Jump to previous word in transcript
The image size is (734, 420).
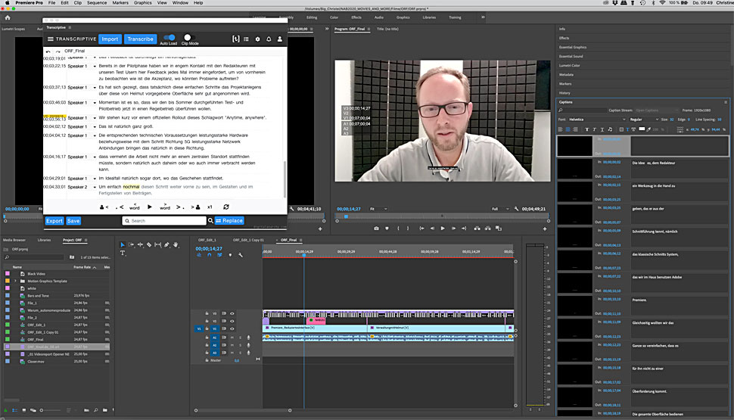click(x=135, y=207)
